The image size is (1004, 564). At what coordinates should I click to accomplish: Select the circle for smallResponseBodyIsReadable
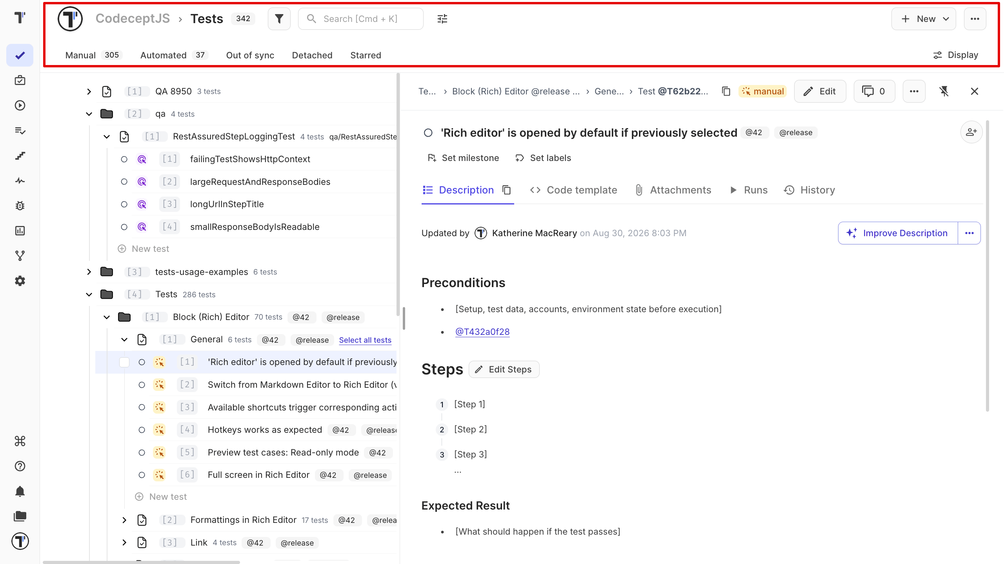click(124, 227)
